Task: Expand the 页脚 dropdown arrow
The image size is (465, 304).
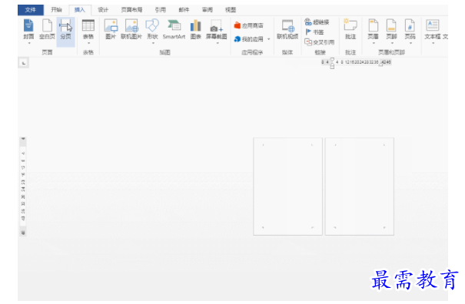Action: pyautogui.click(x=392, y=43)
